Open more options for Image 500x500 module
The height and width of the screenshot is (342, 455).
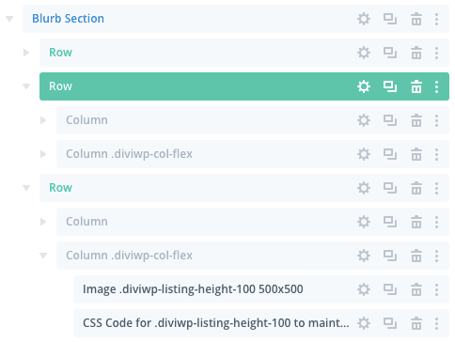tap(436, 289)
